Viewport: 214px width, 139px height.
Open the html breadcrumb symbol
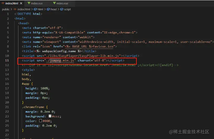(40, 9)
